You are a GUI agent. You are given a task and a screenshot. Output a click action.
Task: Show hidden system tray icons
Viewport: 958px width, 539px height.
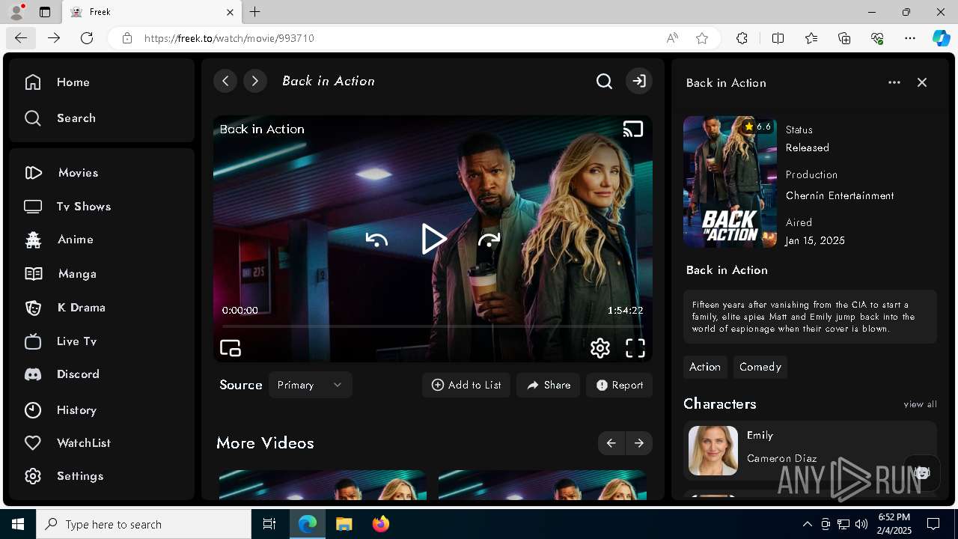click(807, 524)
